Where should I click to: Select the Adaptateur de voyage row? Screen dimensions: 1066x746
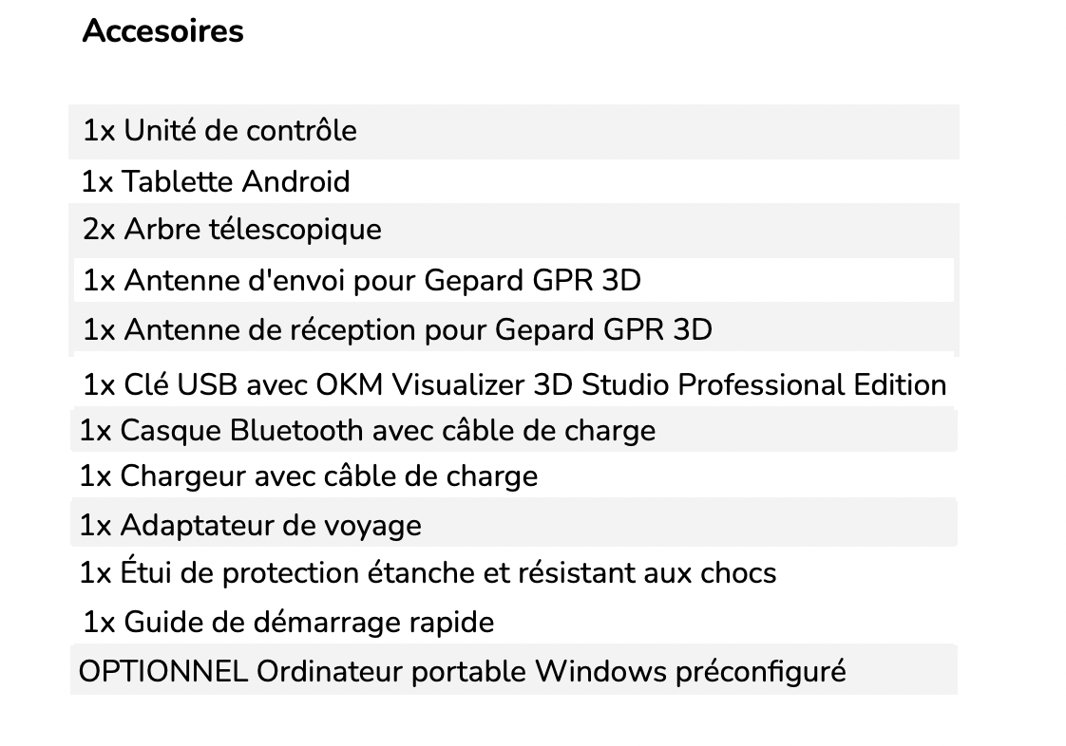tap(514, 523)
